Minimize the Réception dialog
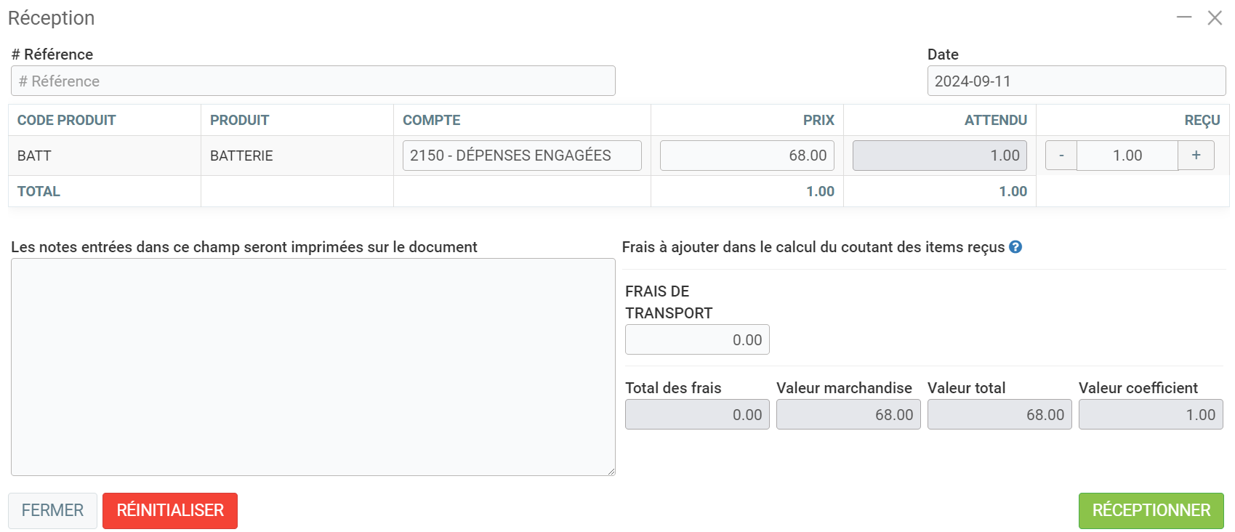Viewport: 1235px width, 532px height. pyautogui.click(x=1184, y=17)
